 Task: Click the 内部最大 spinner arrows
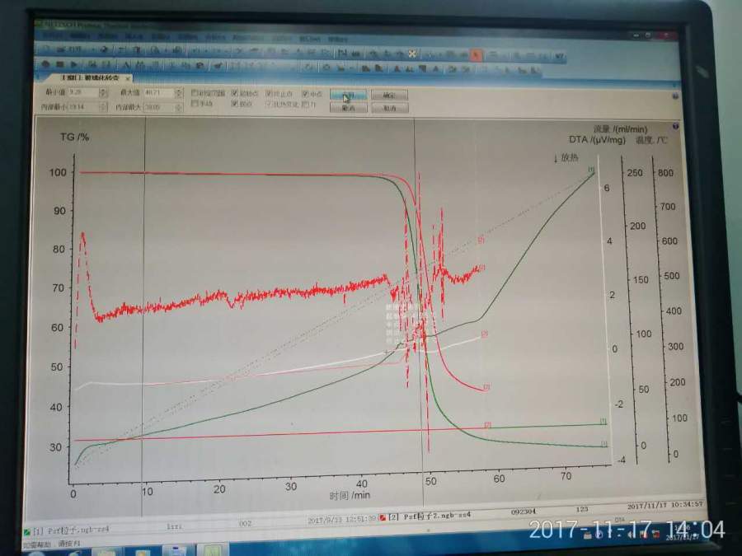178,107
